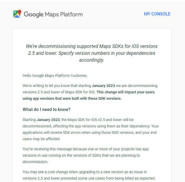
Task: Open the MY CONSOLE link
Action: pyautogui.click(x=157, y=14)
